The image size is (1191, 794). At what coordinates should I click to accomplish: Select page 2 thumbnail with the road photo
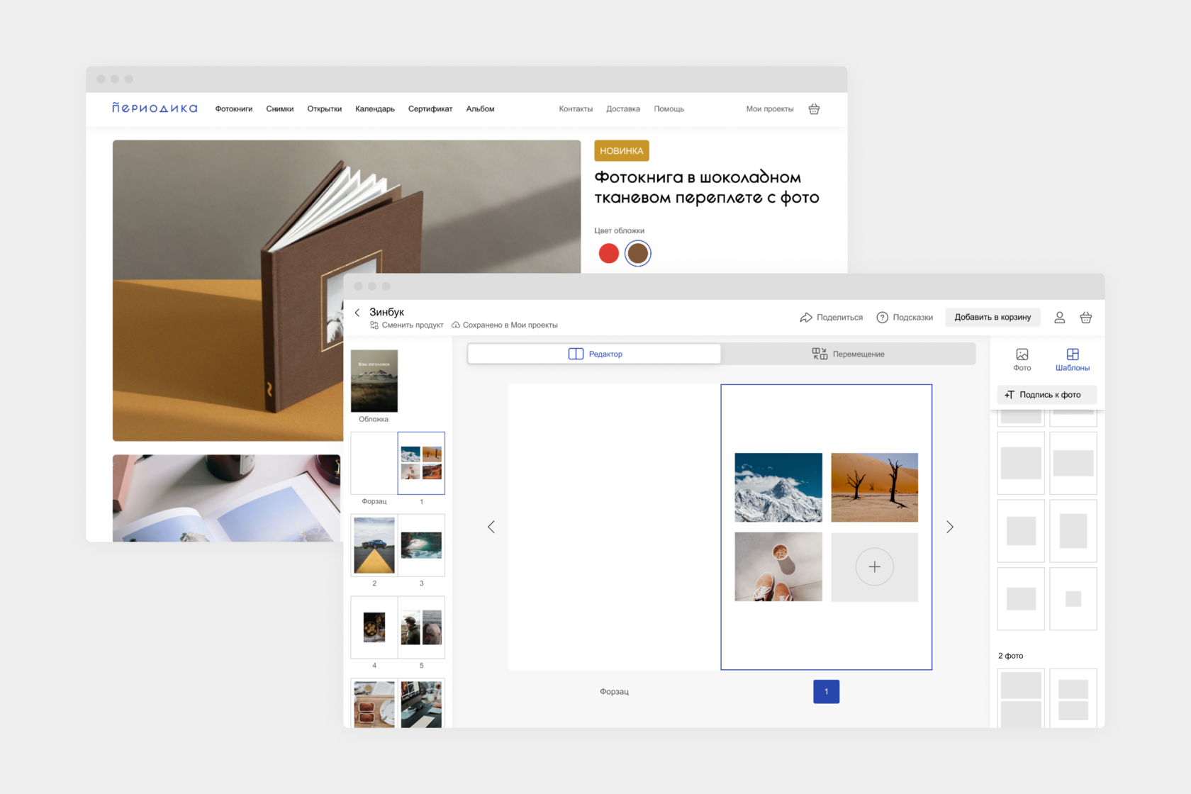tap(374, 545)
